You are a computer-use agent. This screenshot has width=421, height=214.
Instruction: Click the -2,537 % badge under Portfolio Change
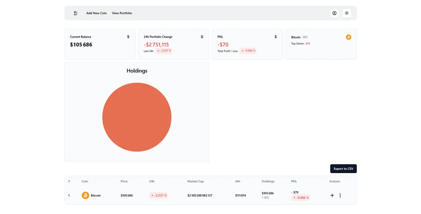(x=163, y=51)
